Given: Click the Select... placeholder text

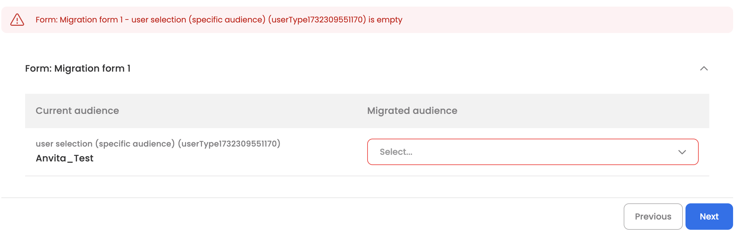Looking at the screenshot, I should point(396,152).
